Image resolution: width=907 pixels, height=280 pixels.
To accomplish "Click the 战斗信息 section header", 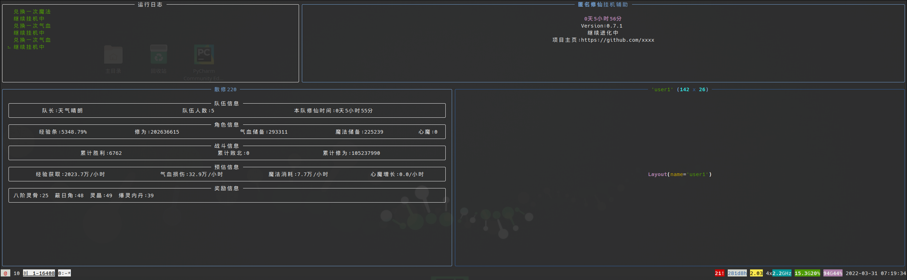I will click(x=227, y=146).
